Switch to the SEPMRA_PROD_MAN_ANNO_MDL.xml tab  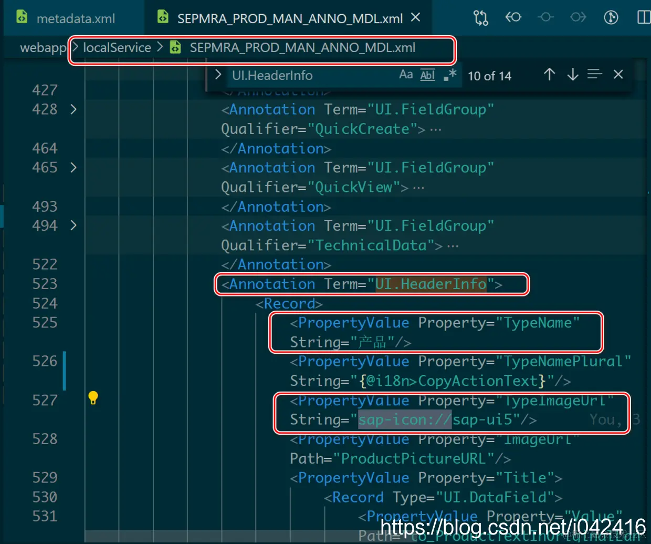click(289, 18)
